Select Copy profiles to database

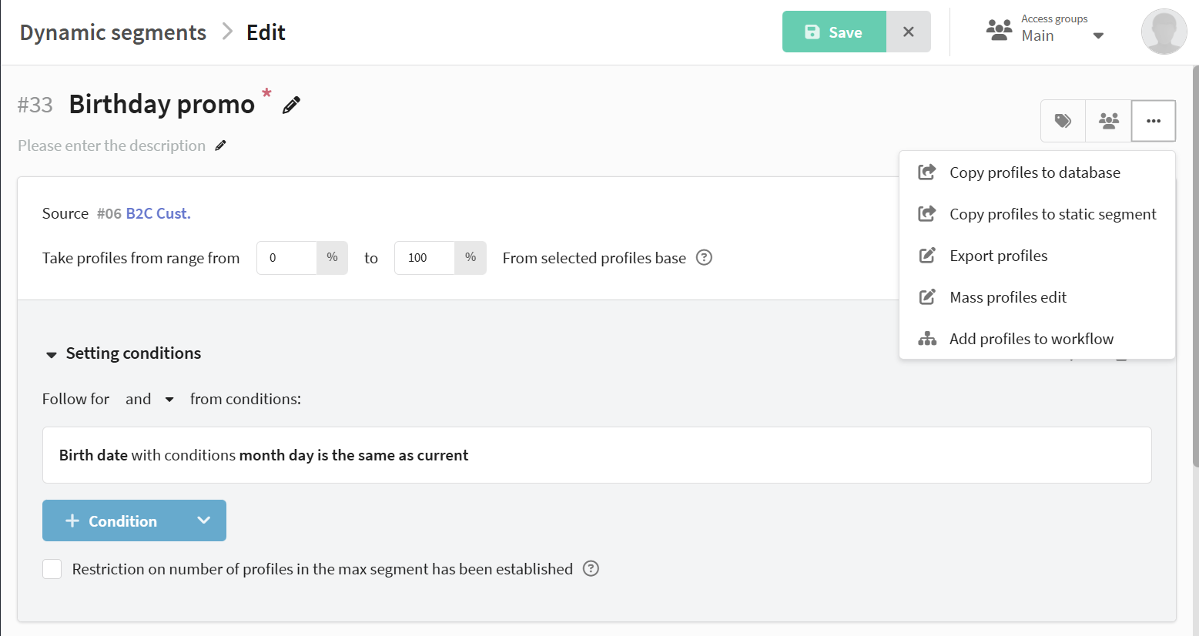[1034, 172]
